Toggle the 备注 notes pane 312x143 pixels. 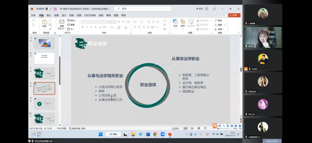(176, 128)
